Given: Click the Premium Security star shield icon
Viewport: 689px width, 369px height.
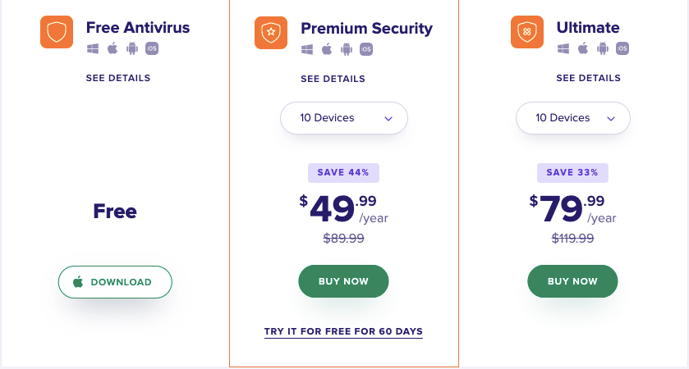Looking at the screenshot, I should point(271,33).
